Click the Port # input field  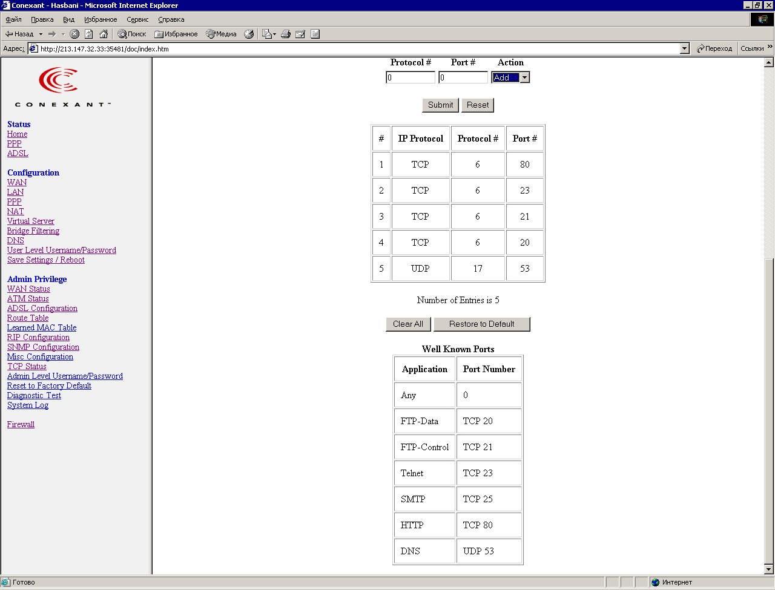click(463, 77)
